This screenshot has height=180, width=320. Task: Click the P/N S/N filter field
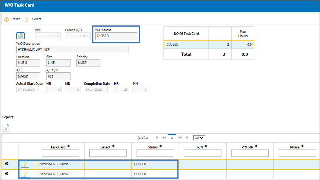click(x=250, y=153)
